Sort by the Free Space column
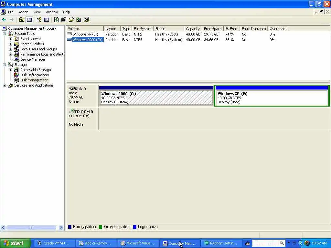The width and height of the screenshot is (331, 248). pos(213,29)
